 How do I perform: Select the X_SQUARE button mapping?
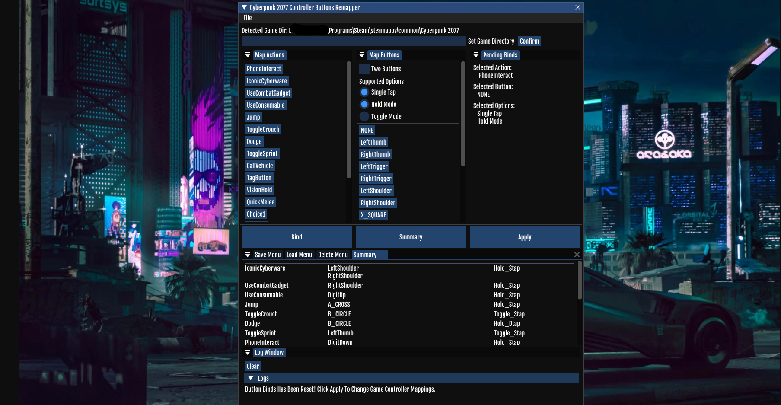[373, 215]
